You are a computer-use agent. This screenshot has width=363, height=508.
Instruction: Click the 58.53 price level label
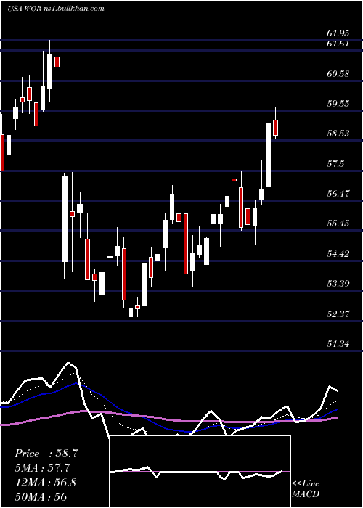[338, 133]
